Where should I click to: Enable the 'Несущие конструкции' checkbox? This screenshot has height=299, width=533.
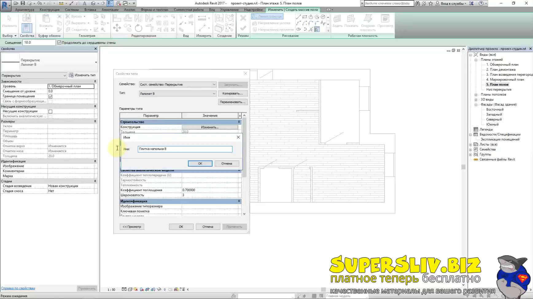click(x=50, y=112)
